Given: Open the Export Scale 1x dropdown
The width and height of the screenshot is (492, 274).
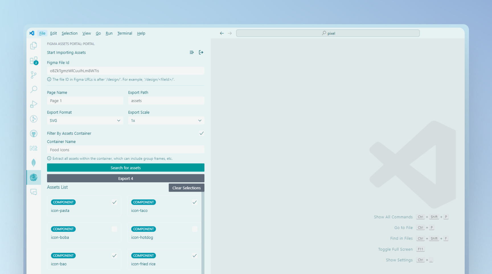Looking at the screenshot, I should coord(166,120).
